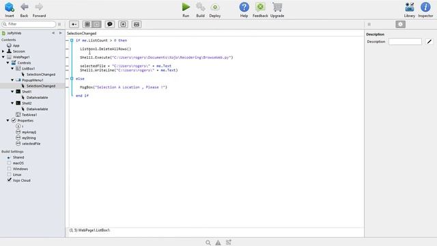The image size is (437, 246).
Task: Click the comment speech bubble toolbar icon
Action: (x=110, y=25)
